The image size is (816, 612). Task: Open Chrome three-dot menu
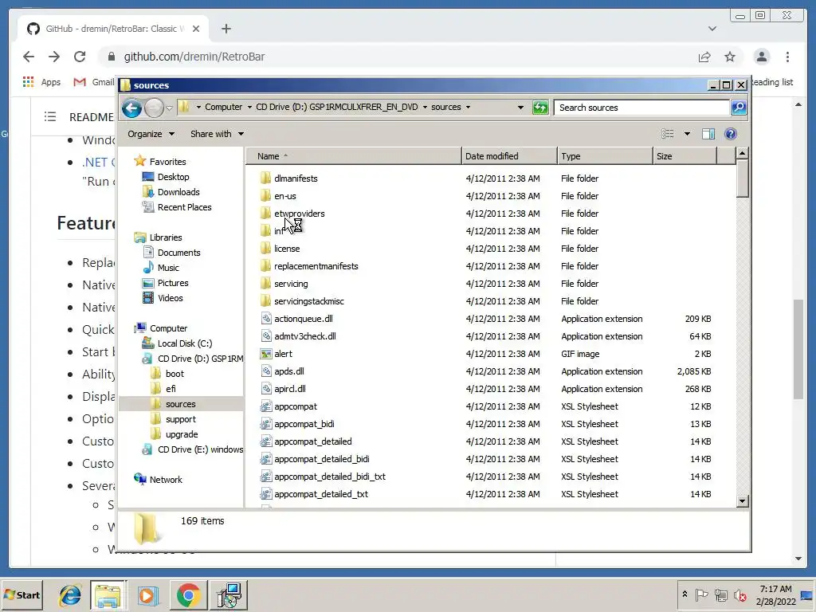pos(787,57)
